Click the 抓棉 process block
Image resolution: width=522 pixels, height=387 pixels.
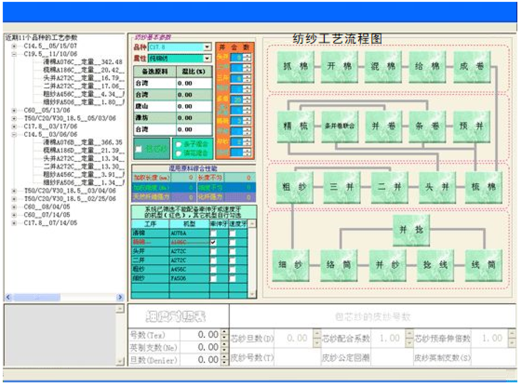(296, 67)
